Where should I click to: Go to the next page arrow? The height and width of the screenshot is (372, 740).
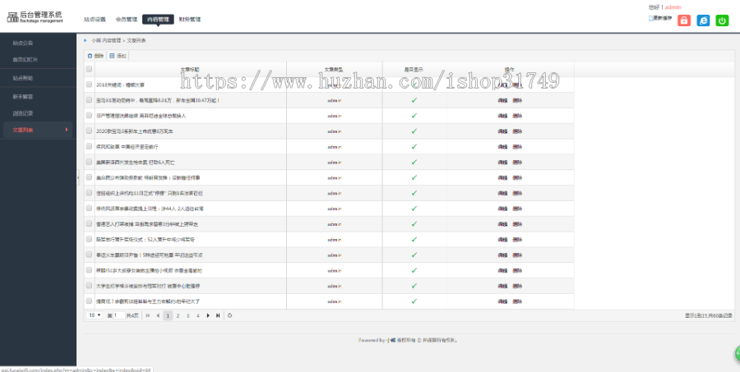pos(208,315)
